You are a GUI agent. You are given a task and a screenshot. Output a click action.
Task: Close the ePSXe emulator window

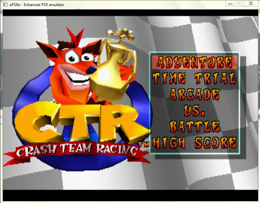251,4
